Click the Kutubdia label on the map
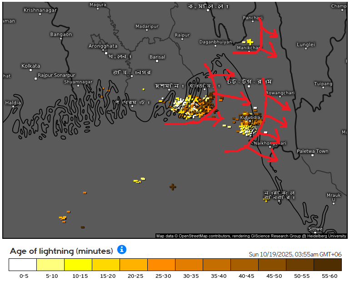 coord(250,117)
